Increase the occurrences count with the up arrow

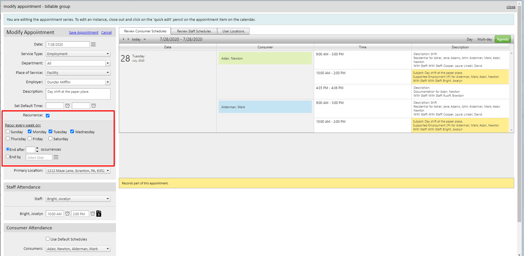coord(37,148)
